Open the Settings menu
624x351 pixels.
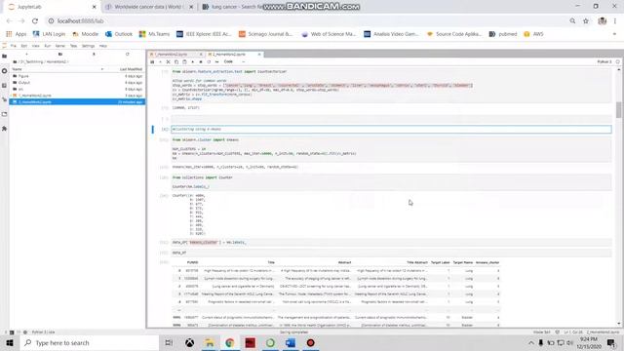coord(88,46)
